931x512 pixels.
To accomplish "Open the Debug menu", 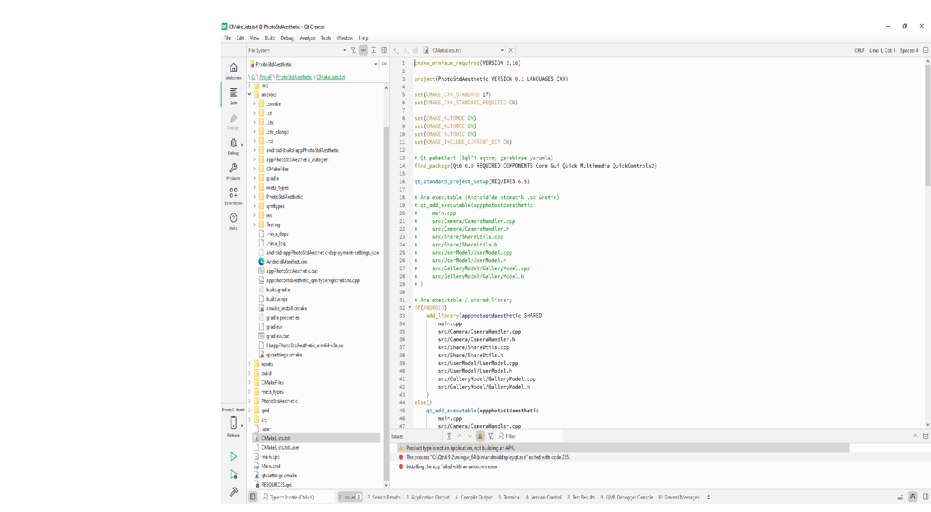I will coord(287,38).
